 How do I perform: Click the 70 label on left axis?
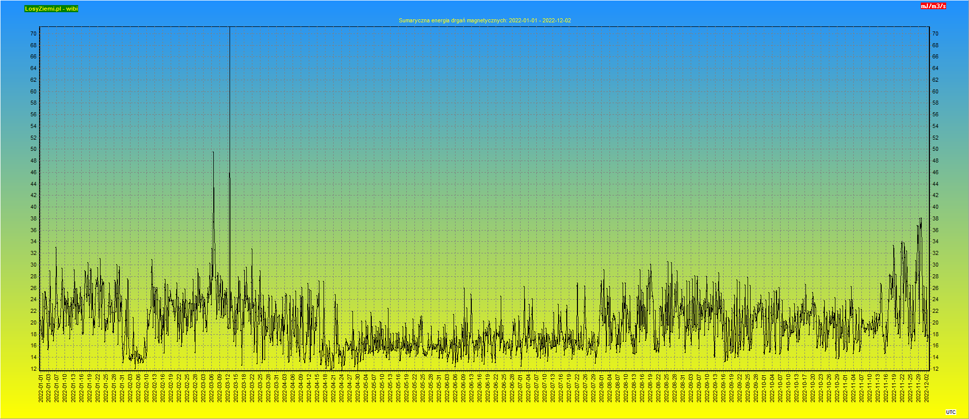click(x=33, y=34)
